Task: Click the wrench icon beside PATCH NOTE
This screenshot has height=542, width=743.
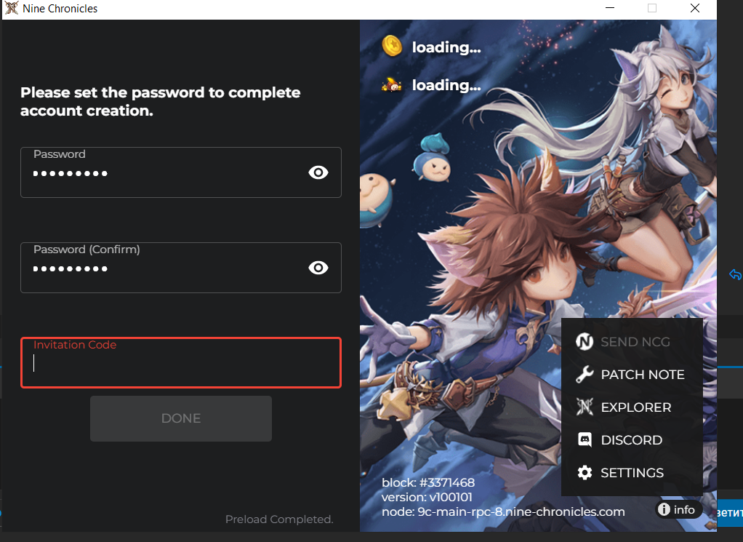Action: pyautogui.click(x=585, y=375)
